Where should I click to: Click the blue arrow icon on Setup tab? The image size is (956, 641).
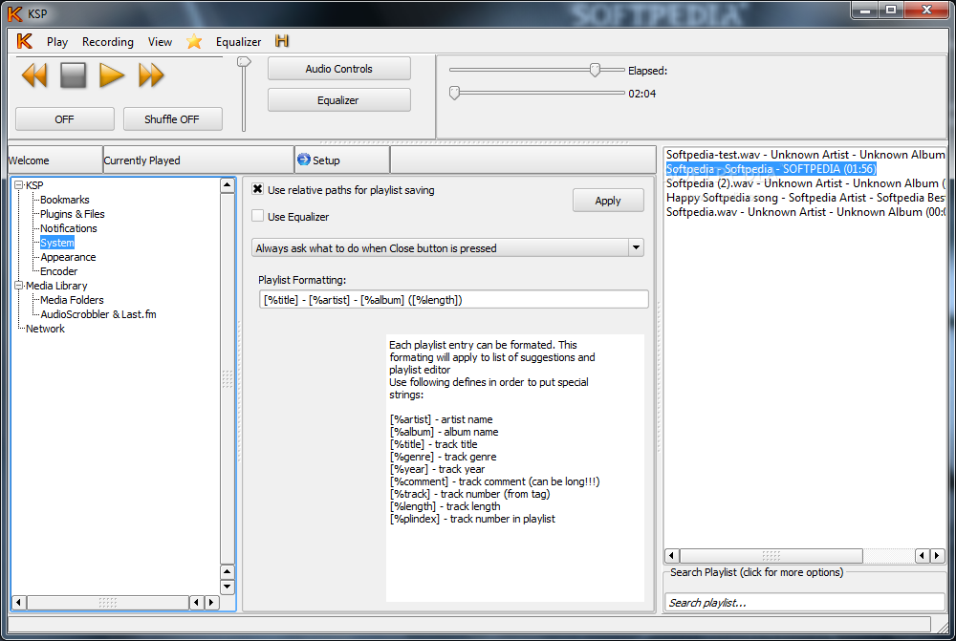[x=304, y=160]
